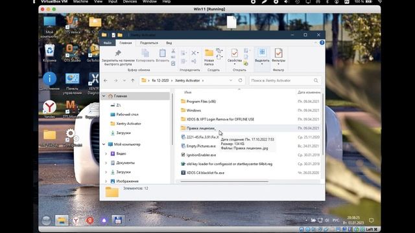The image size is (415, 233).
Task: Click File Explorer on the taskbar
Action: click(x=62, y=220)
